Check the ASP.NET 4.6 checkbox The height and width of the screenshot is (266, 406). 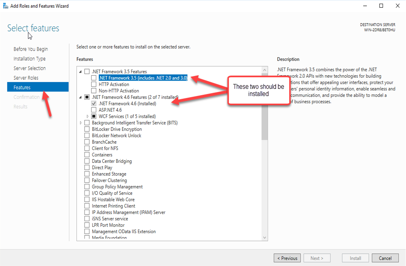94,110
